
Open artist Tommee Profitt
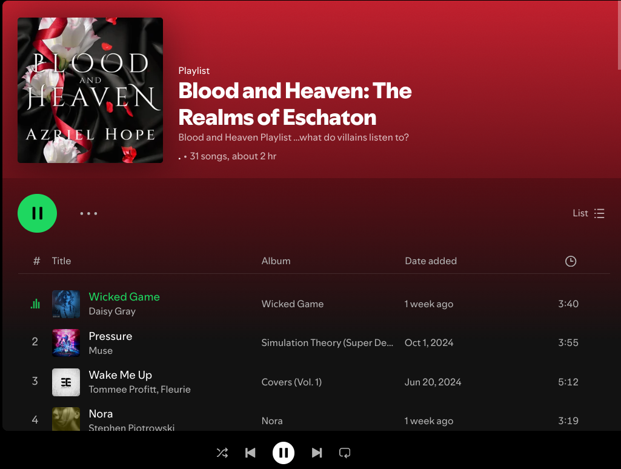pyautogui.click(x=123, y=390)
